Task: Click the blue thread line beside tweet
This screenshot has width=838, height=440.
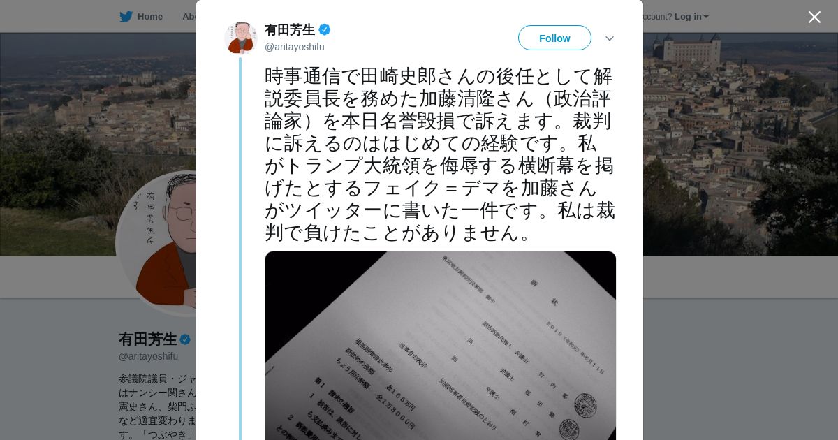Action: tap(240, 248)
